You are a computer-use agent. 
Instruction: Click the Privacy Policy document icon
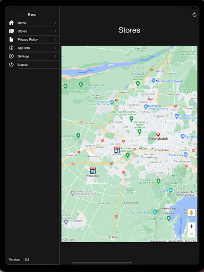(x=11, y=39)
